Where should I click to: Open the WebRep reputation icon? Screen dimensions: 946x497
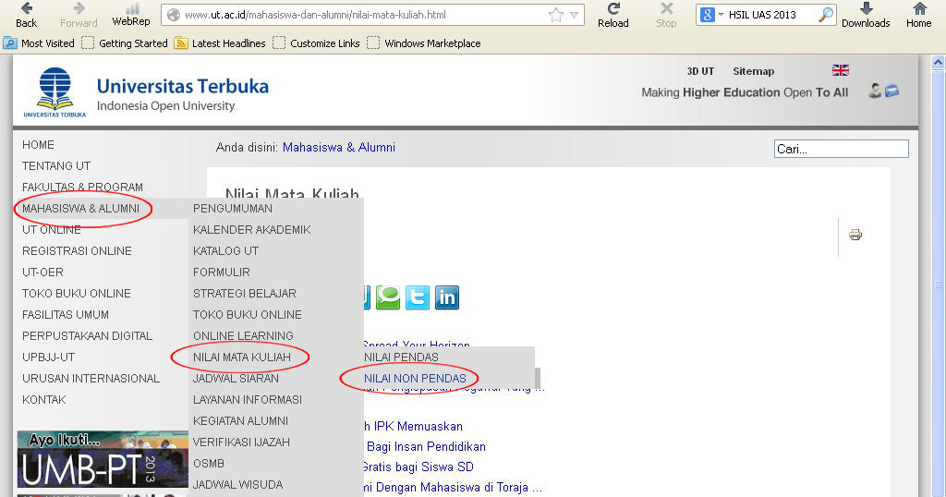coord(131,15)
